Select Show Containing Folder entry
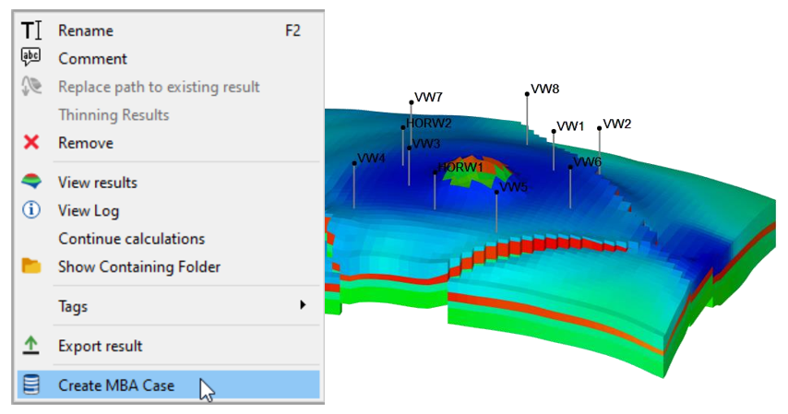The image size is (788, 414). [168, 266]
